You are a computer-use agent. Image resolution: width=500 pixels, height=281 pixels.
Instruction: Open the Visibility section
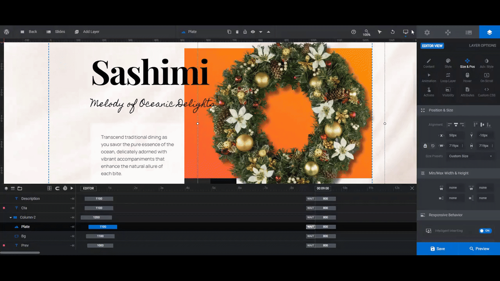pos(448,92)
